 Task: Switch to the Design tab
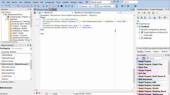(x=82, y=94)
